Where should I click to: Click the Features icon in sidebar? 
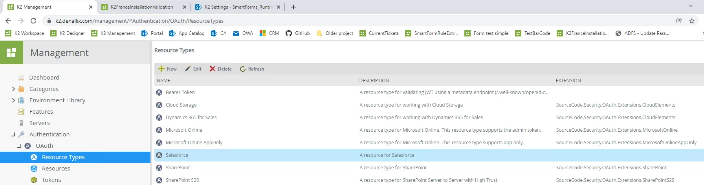(x=21, y=112)
